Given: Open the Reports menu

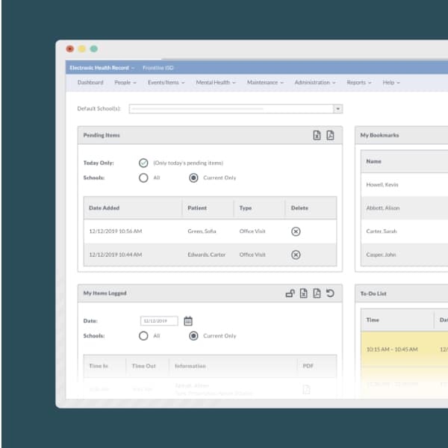Looking at the screenshot, I should click(359, 83).
